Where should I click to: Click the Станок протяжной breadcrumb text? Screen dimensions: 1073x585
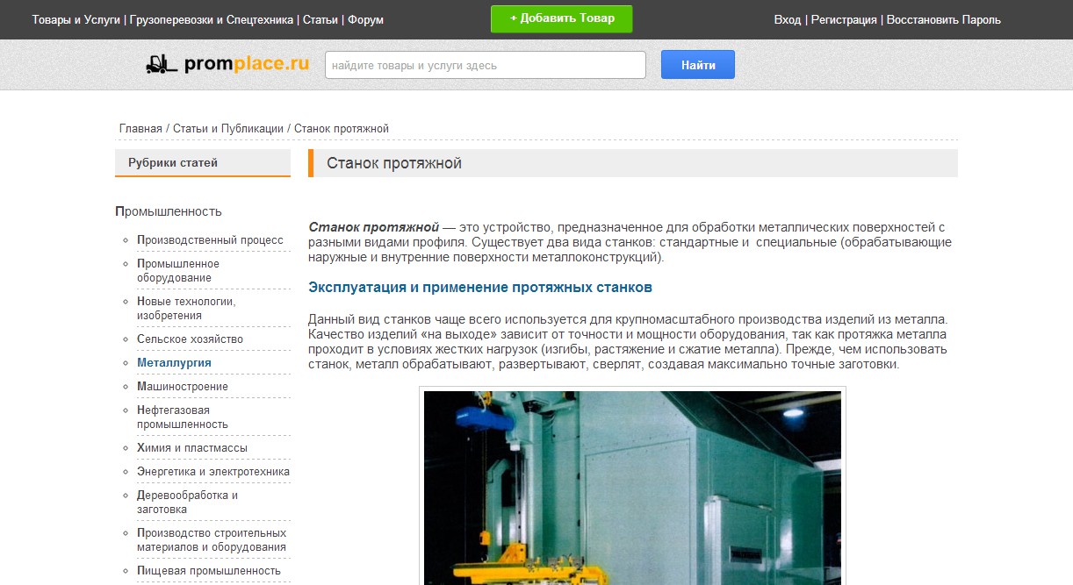tap(342, 129)
